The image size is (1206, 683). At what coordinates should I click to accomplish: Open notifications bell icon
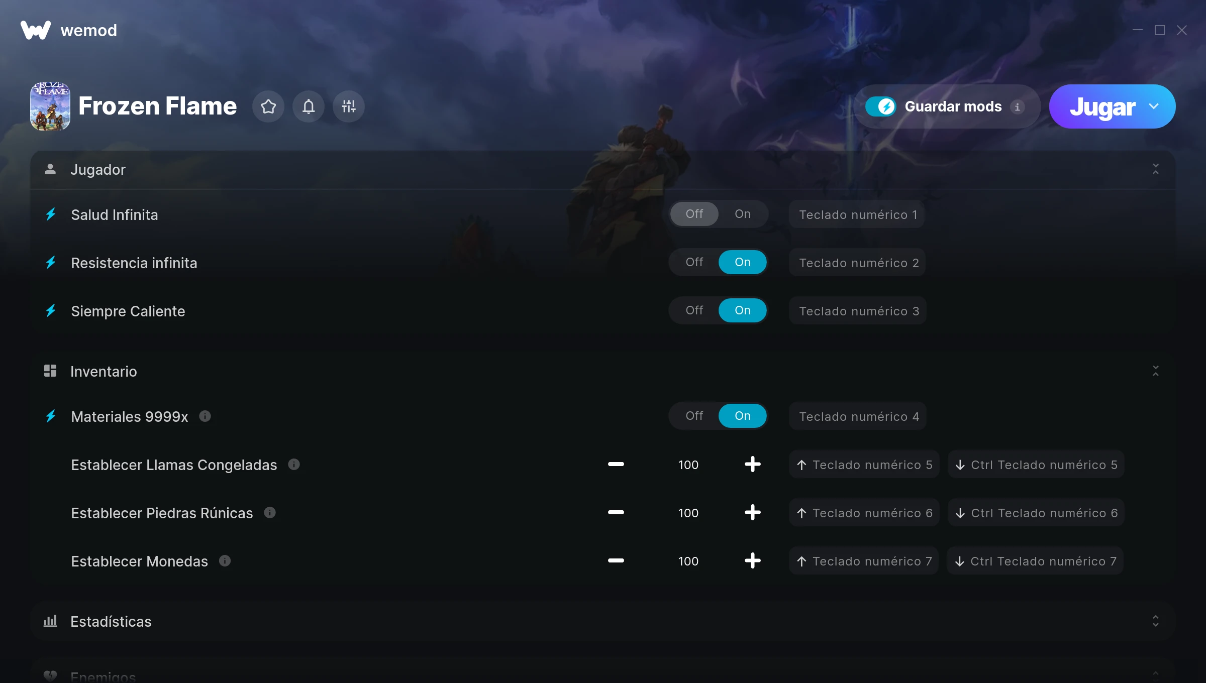[309, 106]
